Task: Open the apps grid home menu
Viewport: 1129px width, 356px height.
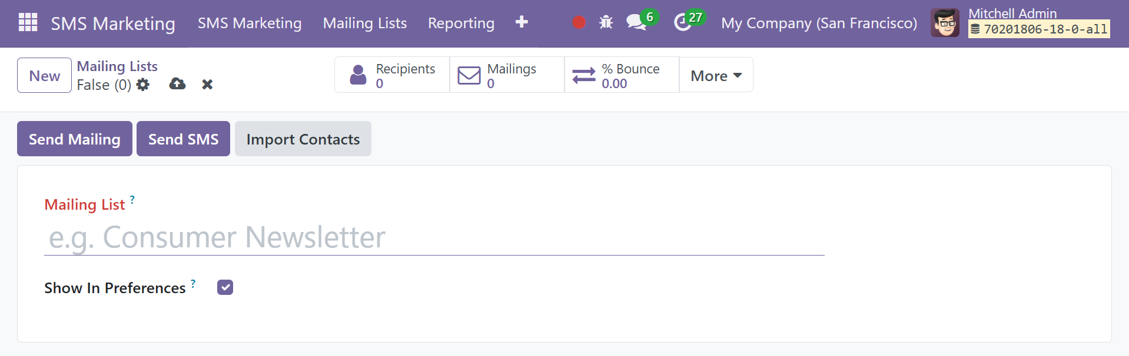Action: click(x=28, y=22)
